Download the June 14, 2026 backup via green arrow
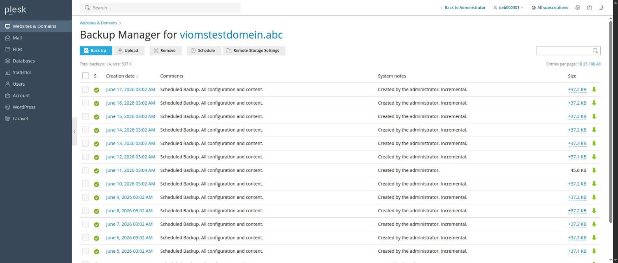Image resolution: width=618 pixels, height=263 pixels. pyautogui.click(x=594, y=130)
